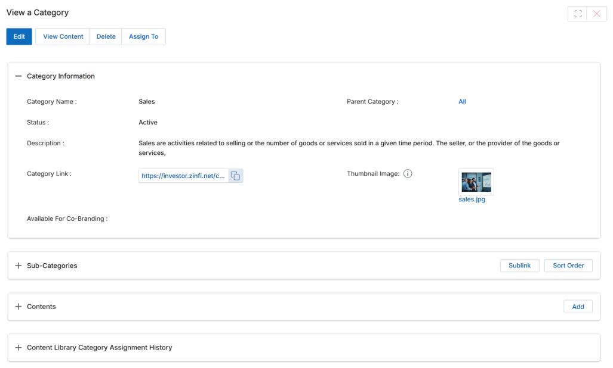Follow the All parent category link

pos(462,102)
